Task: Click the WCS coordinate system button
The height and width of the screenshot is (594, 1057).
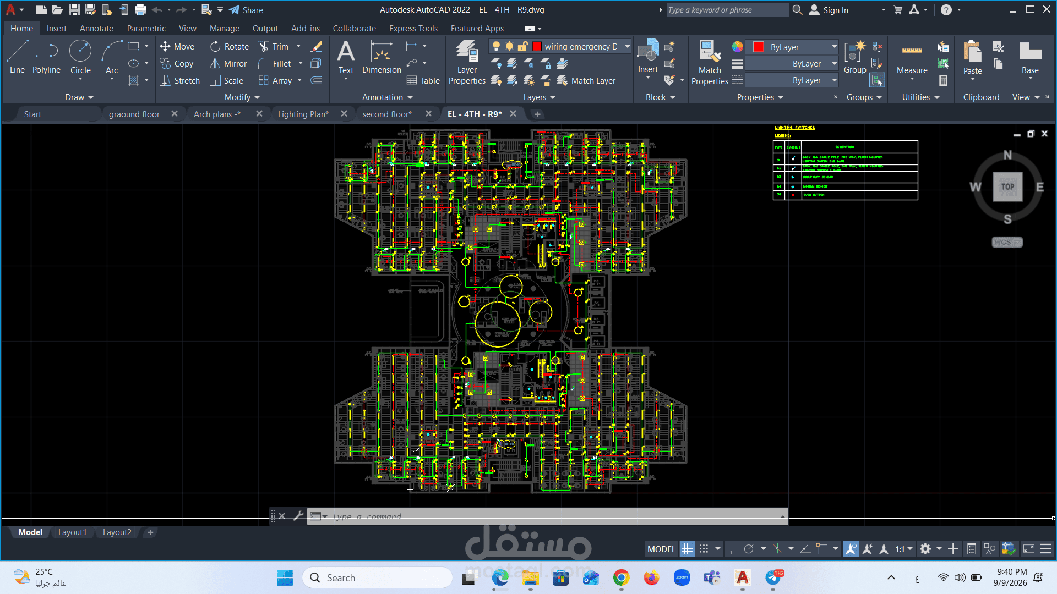Action: [1007, 242]
